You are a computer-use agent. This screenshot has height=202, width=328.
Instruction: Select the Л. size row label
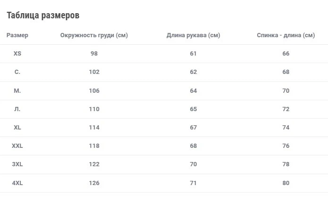(x=17, y=109)
